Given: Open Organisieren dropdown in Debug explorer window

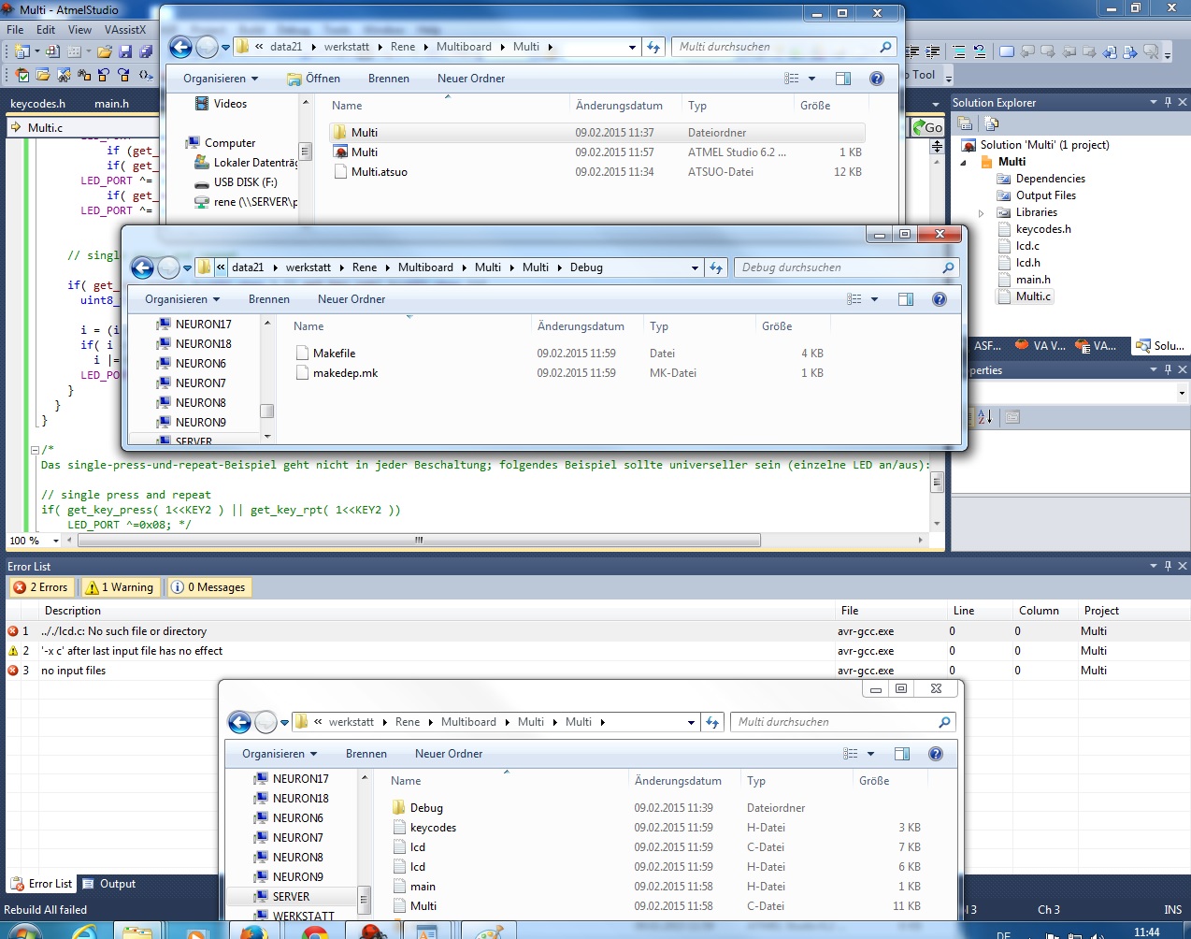Looking at the screenshot, I should [x=182, y=299].
